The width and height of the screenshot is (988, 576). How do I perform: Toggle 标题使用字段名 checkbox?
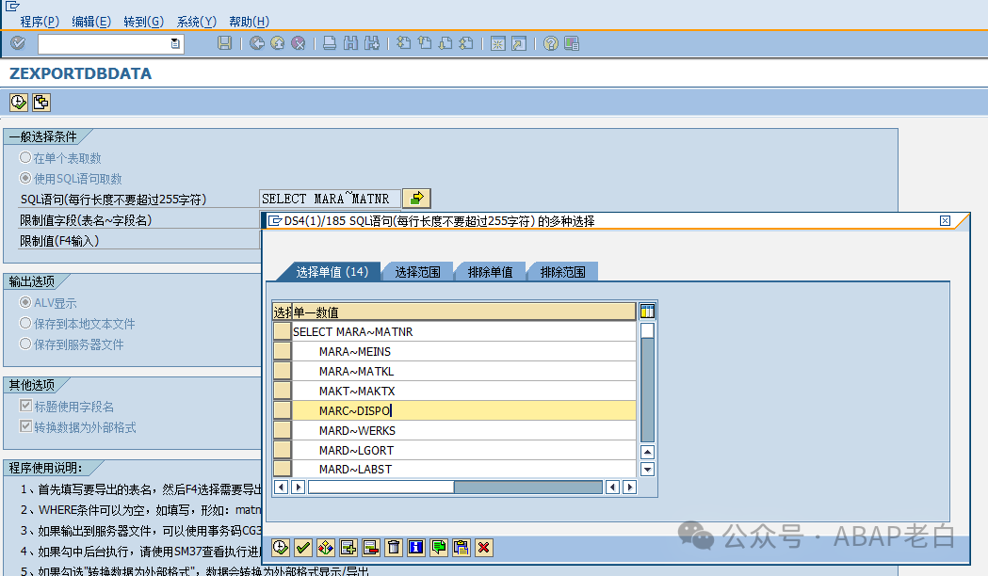[x=25, y=406]
